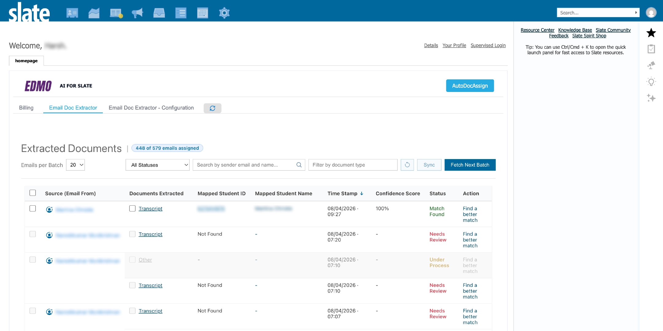Screen dimensions: 663x331
Task: Open Email Doc Extractor - Configuration tab
Action: (151, 108)
